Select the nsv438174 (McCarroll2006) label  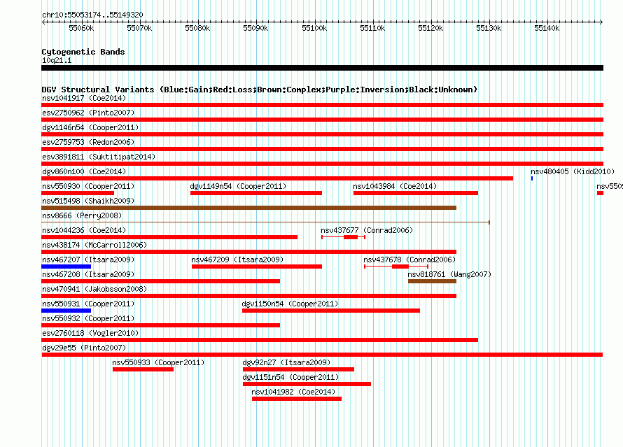coord(94,245)
